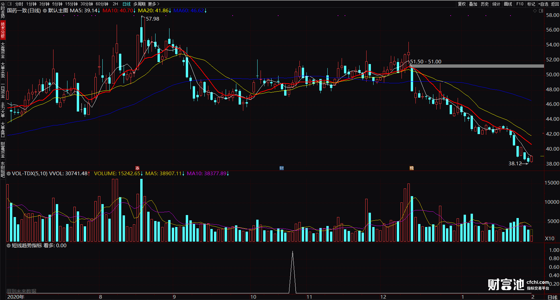Switch to 60分钟 timeframe
Image resolution: width=560 pixels, height=300 pixels.
[102, 4]
